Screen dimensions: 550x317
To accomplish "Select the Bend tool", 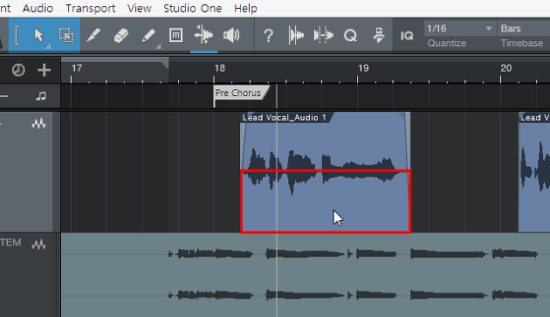I will [203, 35].
